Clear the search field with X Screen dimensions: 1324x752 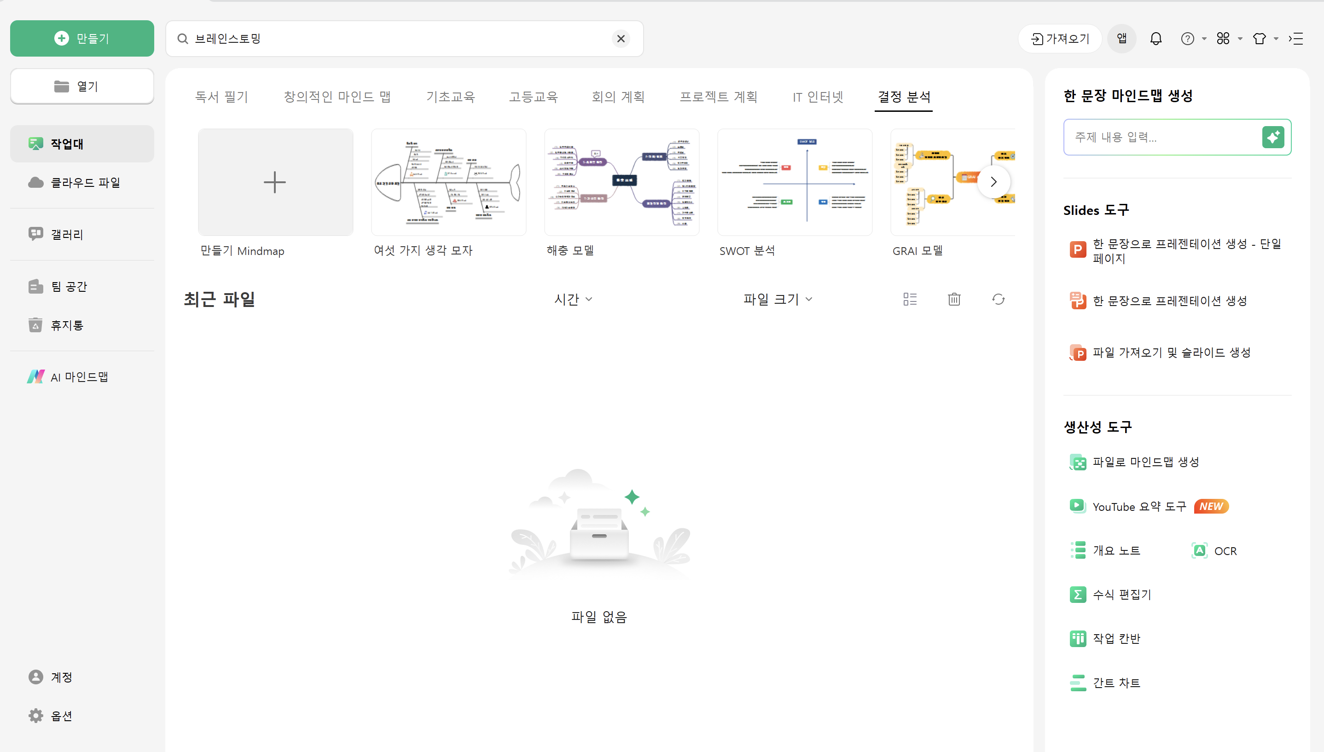[621, 38]
